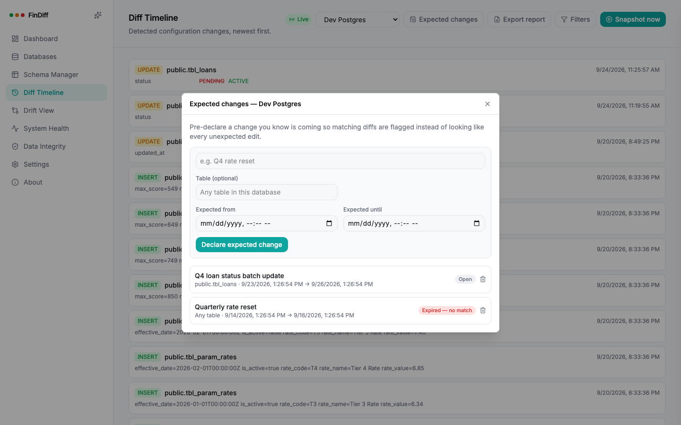The width and height of the screenshot is (681, 425).
Task: Click the Table (optional) input field
Action: pos(267,192)
